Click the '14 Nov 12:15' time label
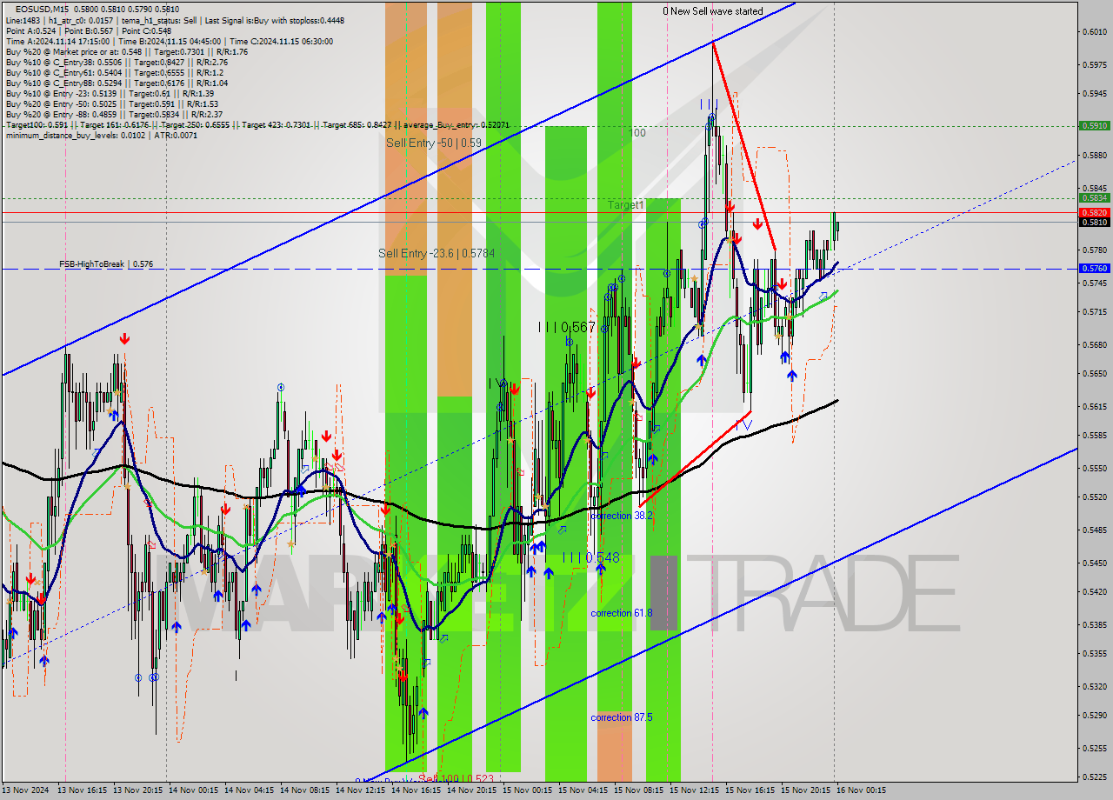1113x800 pixels. (362, 790)
